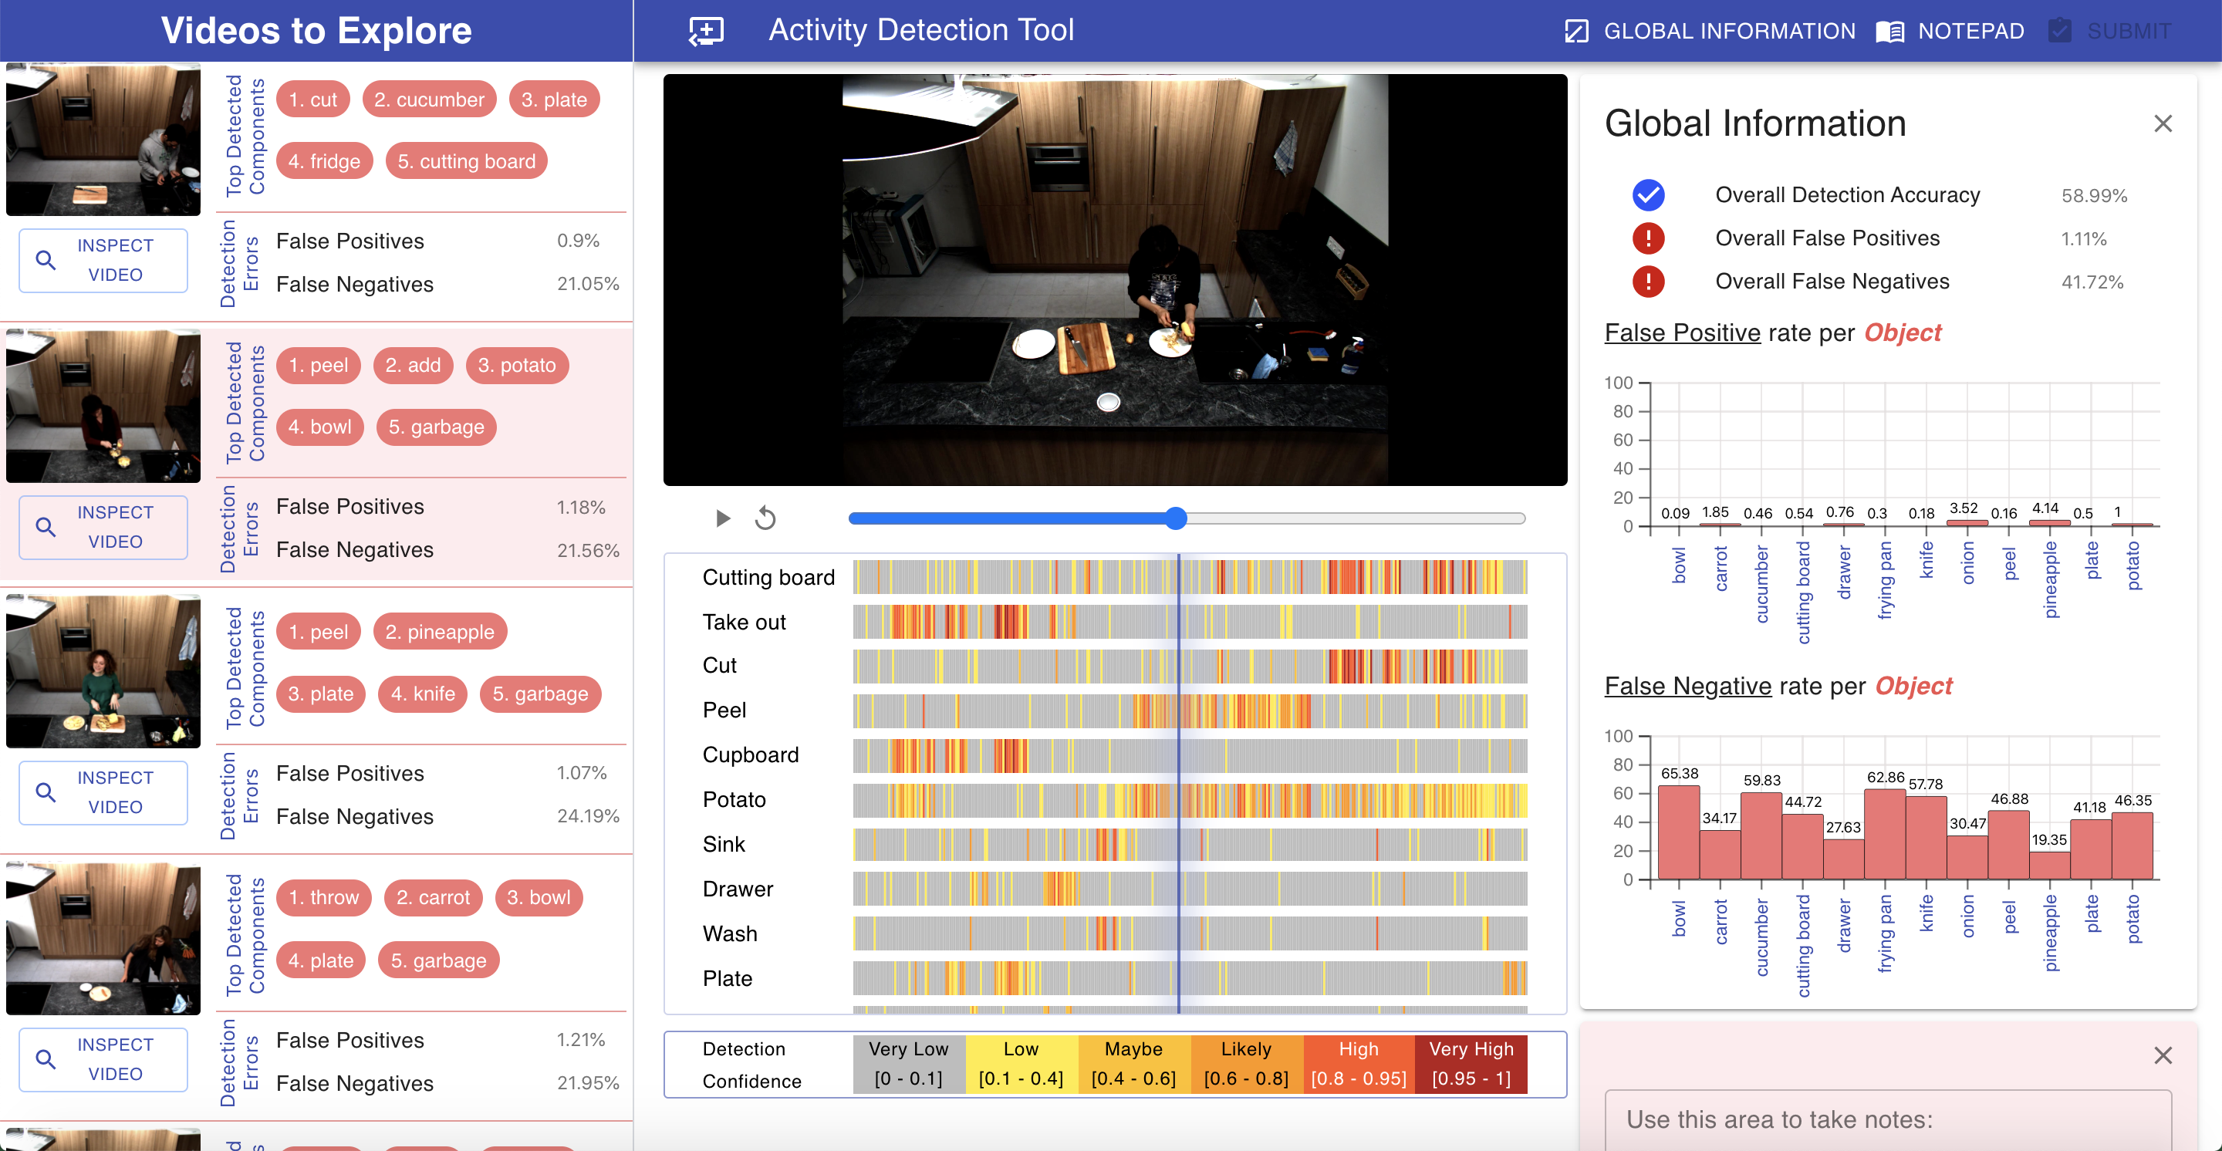
Task: Inspect the video with cut and cucumber
Action: tap(103, 259)
